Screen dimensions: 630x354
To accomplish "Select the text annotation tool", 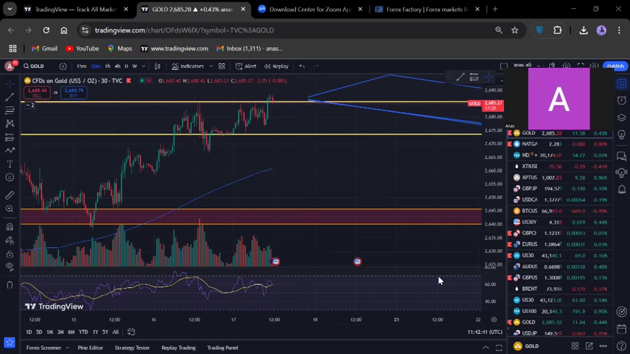I will [x=9, y=164].
